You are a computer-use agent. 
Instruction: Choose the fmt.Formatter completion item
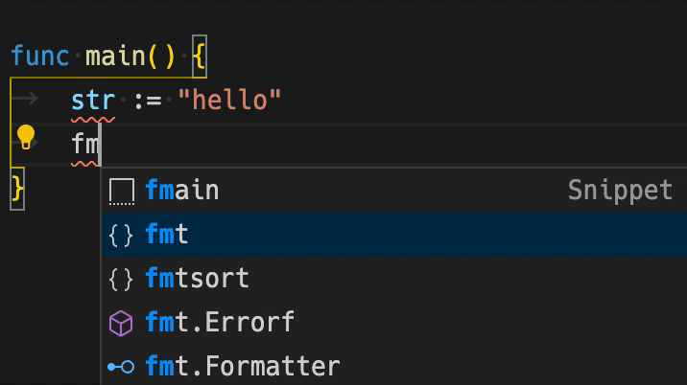(x=243, y=367)
